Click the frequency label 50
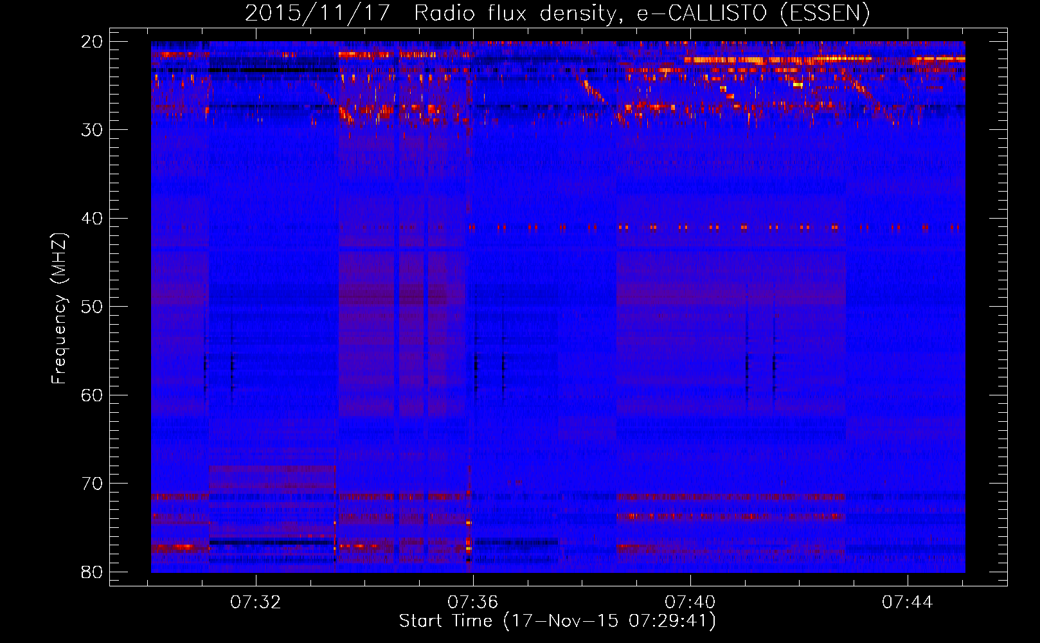 coord(93,307)
